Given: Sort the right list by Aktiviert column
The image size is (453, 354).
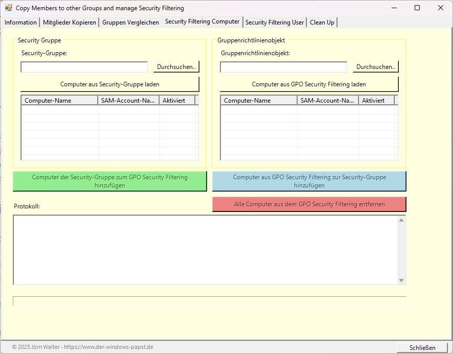Looking at the screenshot, I should 376,101.
